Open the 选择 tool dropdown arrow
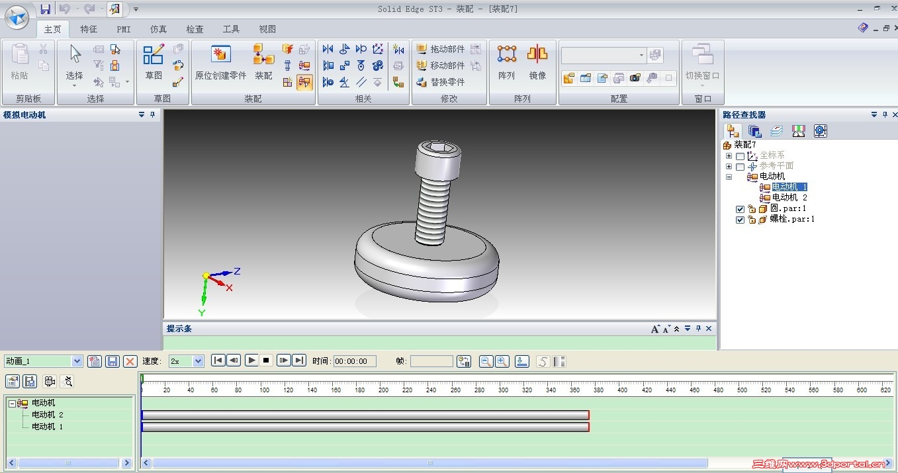Screen dimensions: 898x473 tap(75, 85)
